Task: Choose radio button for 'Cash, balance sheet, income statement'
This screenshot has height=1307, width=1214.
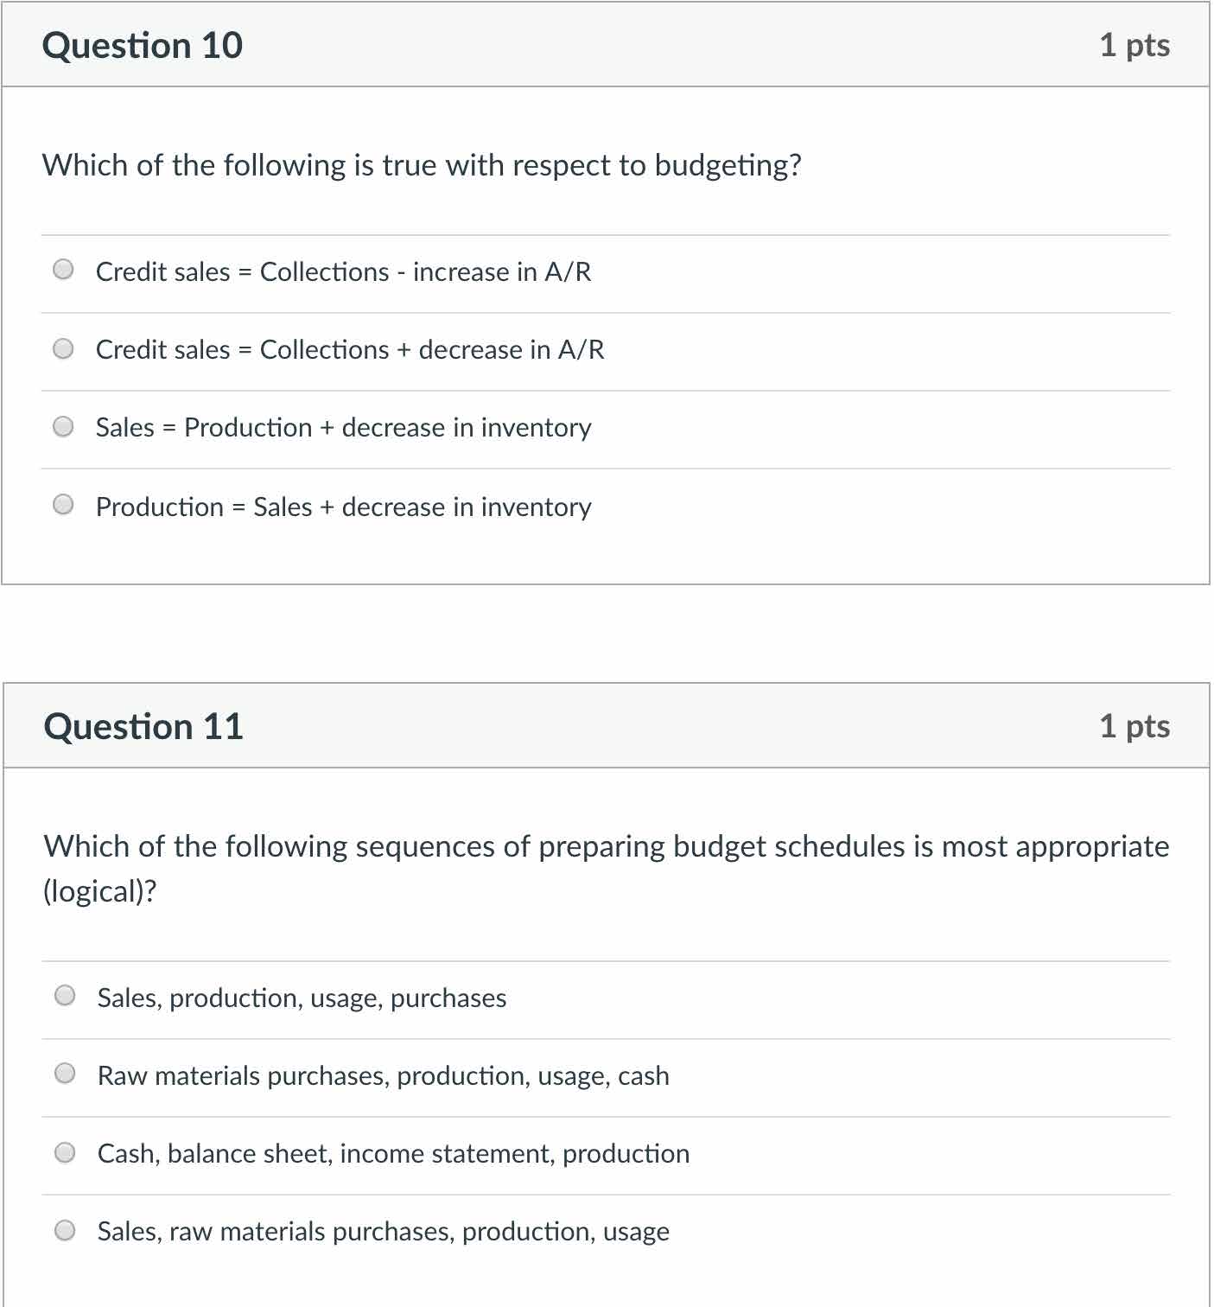Action: point(65,1152)
